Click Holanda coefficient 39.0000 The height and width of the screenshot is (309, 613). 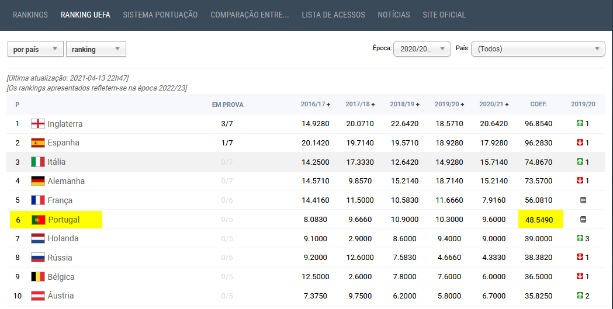pos(538,239)
